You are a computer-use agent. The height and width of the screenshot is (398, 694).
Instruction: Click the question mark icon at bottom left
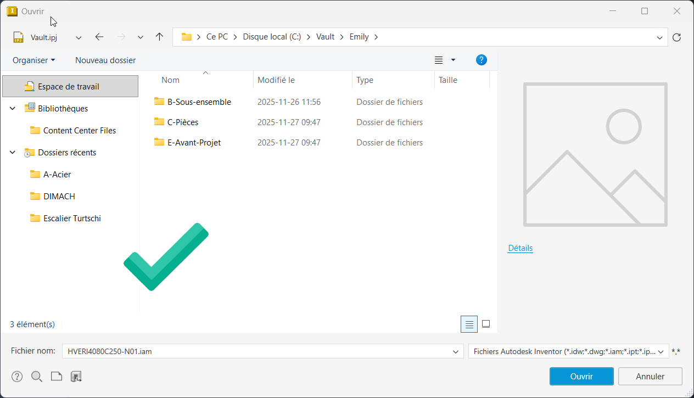tap(17, 377)
